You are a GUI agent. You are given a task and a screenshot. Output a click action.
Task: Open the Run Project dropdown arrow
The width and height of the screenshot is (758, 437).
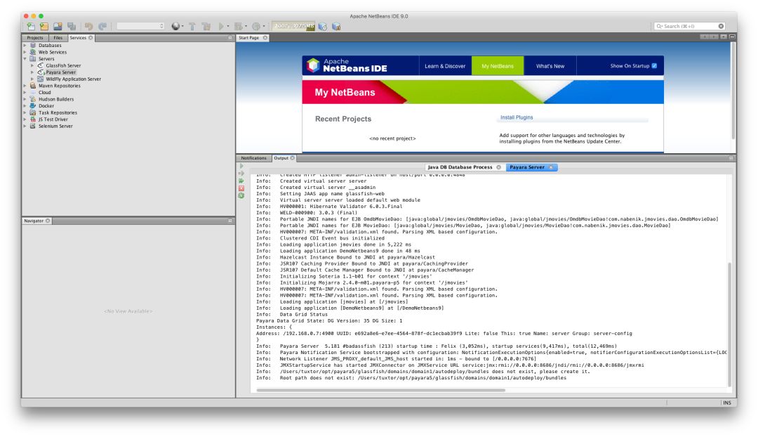pos(228,27)
